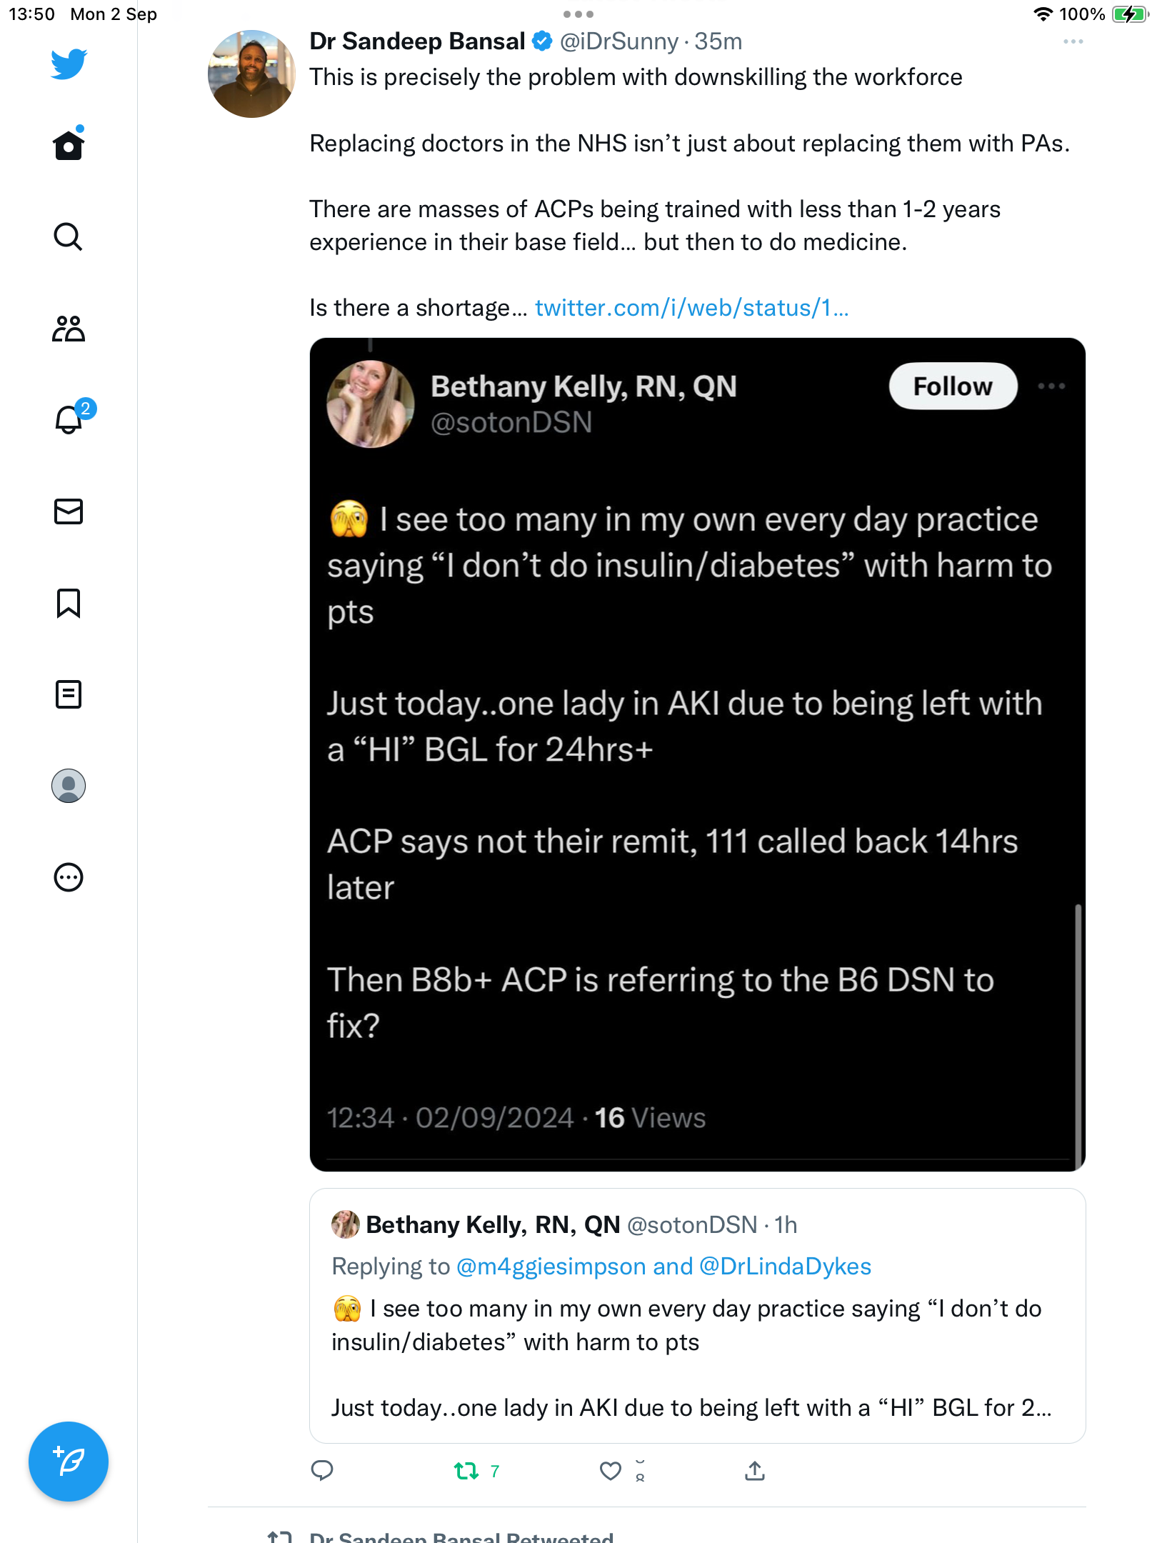Open the Search magnifier icon
The height and width of the screenshot is (1543, 1157).
pos(69,236)
